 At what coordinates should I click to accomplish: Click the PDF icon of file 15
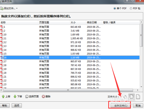(x=2, y=54)
